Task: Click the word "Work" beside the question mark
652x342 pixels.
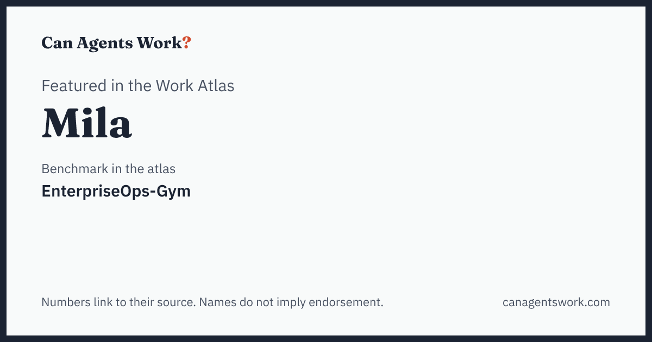Action: pyautogui.click(x=159, y=43)
